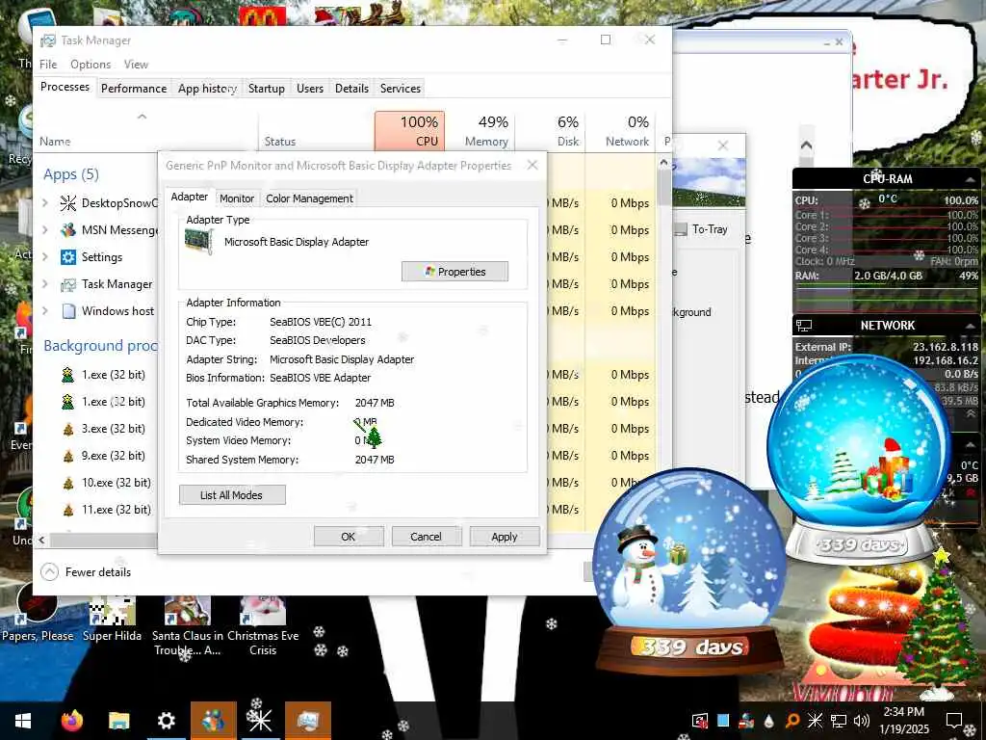Image resolution: width=986 pixels, height=740 pixels.
Task: Click the gifts snow globe widget
Action: [x=859, y=460]
